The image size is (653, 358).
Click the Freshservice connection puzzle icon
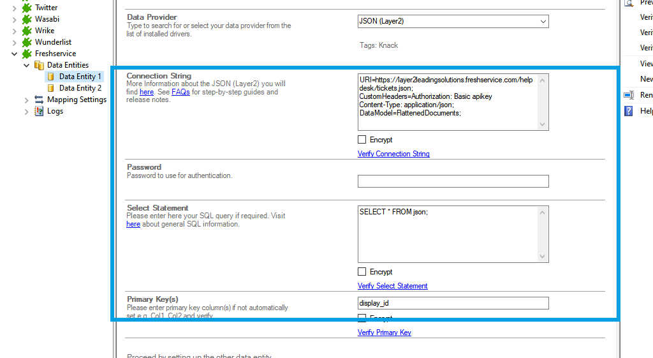[27, 54]
